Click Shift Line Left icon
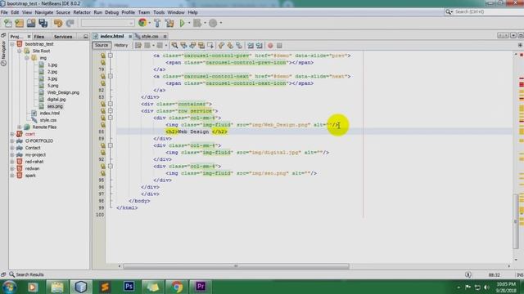The height and width of the screenshot is (294, 524). [251, 46]
